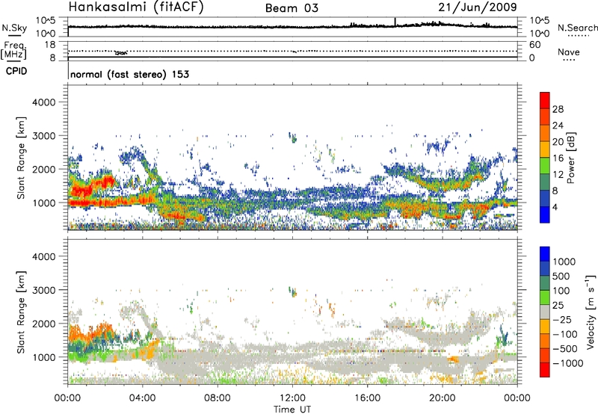Select the "12" Power scale value
The height and width of the screenshot is (414, 598).
click(x=558, y=175)
